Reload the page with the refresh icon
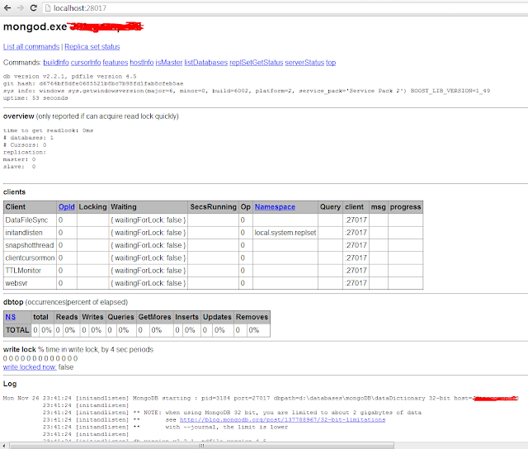The height and width of the screenshot is (449, 528). point(34,7)
